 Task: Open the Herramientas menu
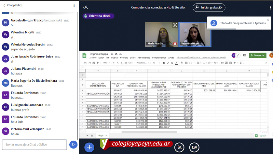144,58
